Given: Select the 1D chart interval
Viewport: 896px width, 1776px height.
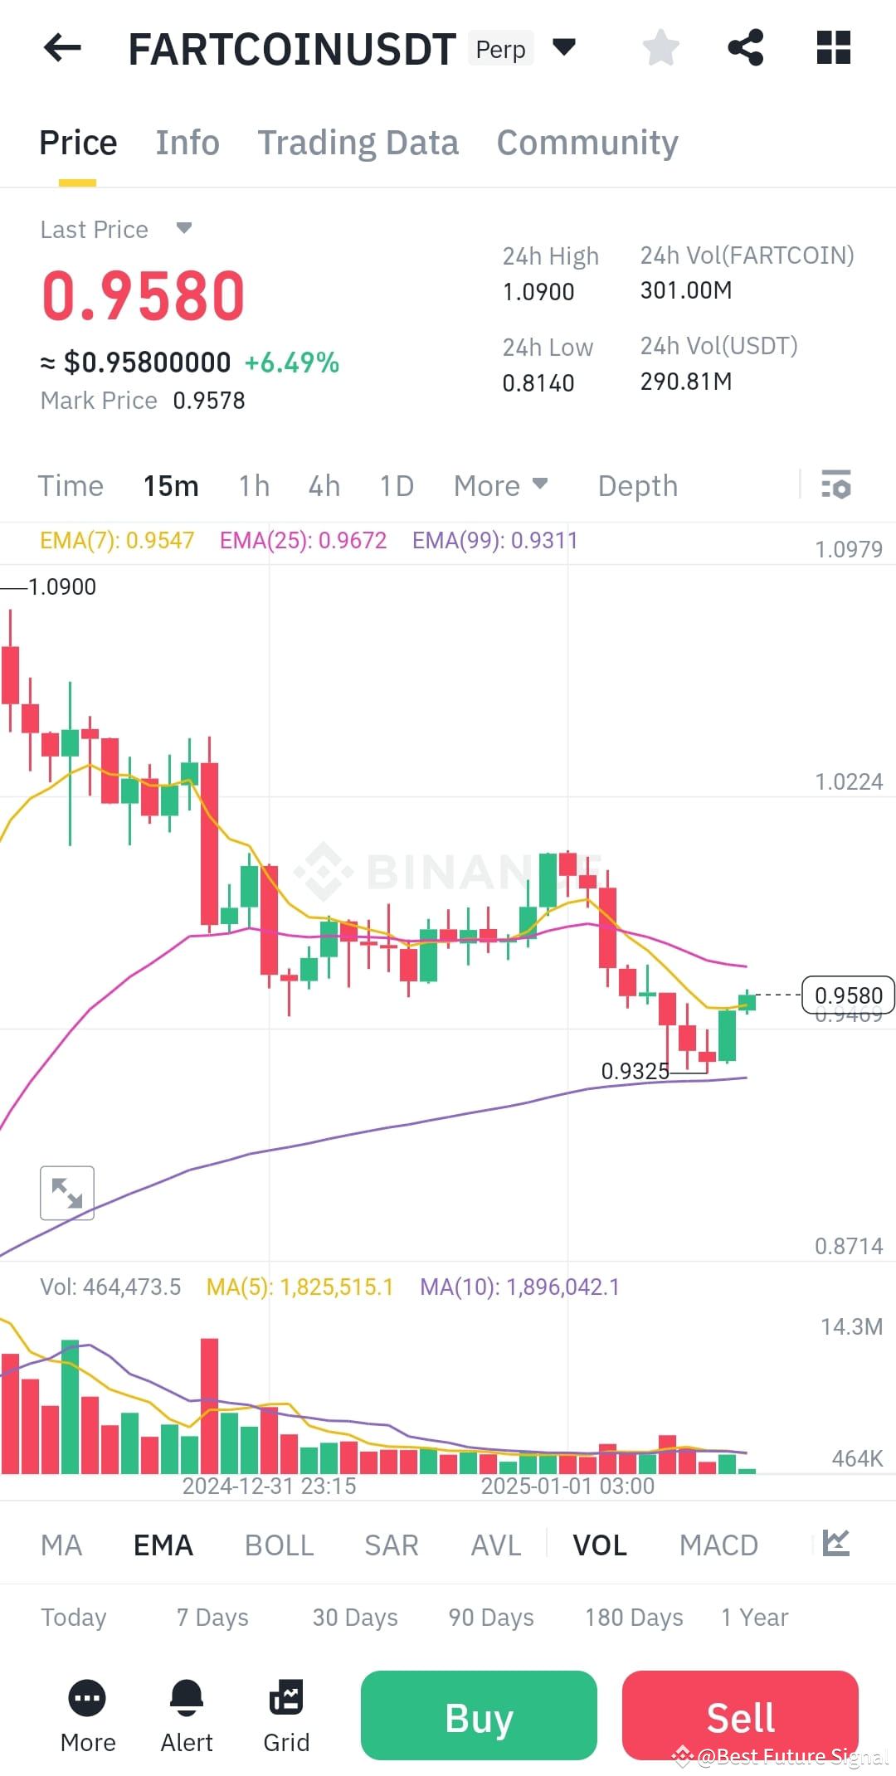Looking at the screenshot, I should tap(396, 485).
